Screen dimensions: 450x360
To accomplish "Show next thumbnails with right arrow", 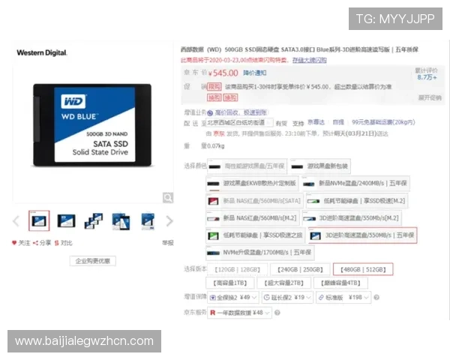I will (169, 221).
